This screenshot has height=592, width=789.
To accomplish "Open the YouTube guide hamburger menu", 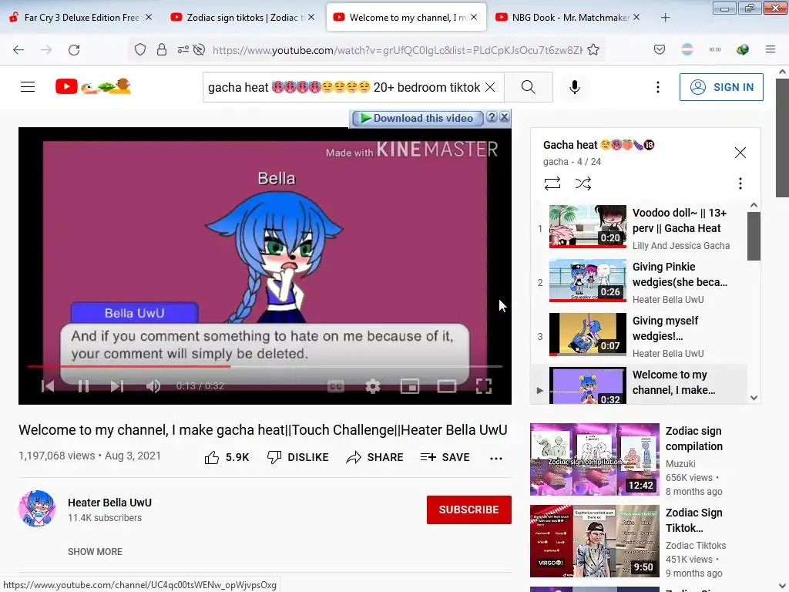I will pyautogui.click(x=28, y=86).
